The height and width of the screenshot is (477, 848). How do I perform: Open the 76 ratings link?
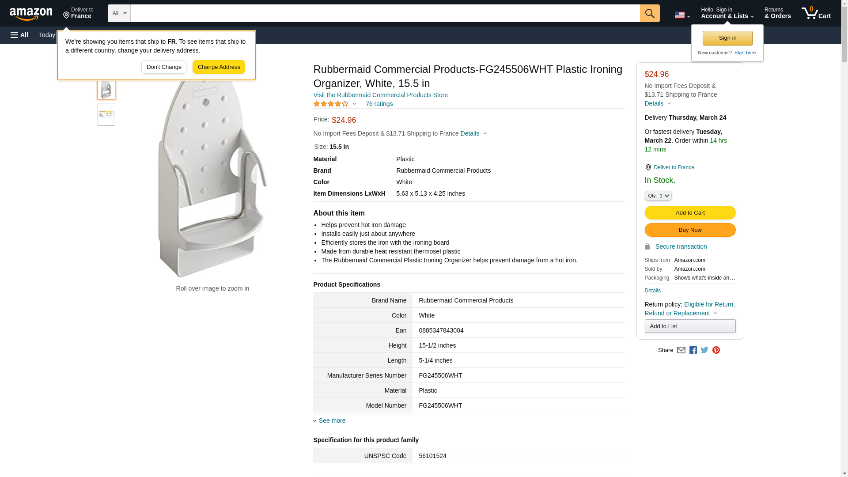pos(379,104)
